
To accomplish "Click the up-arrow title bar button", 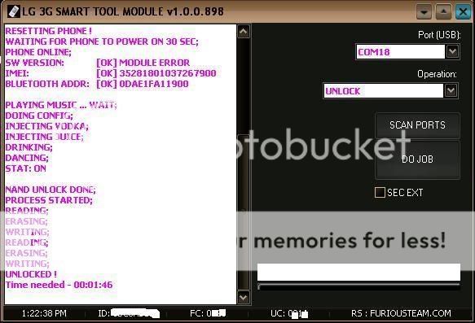I will [x=443, y=12].
